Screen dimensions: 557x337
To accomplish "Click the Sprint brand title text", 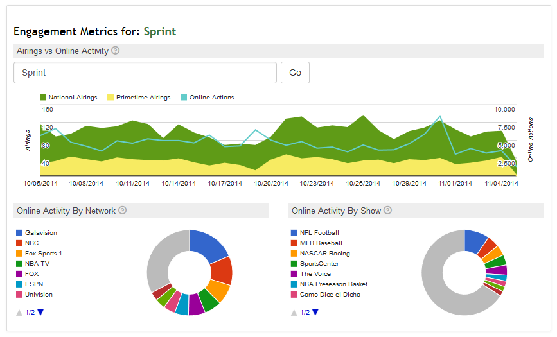I will [160, 31].
